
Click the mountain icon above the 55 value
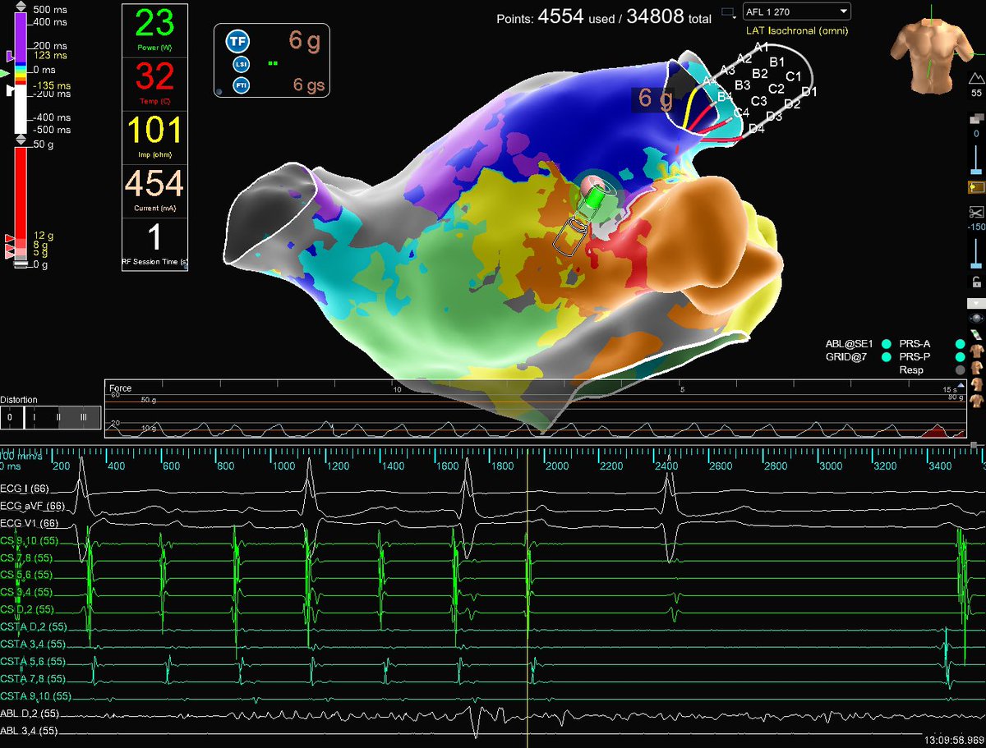click(976, 78)
